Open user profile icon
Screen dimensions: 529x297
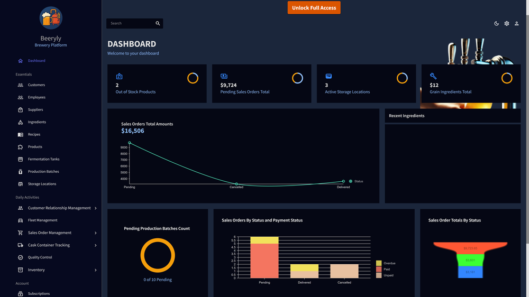516,23
